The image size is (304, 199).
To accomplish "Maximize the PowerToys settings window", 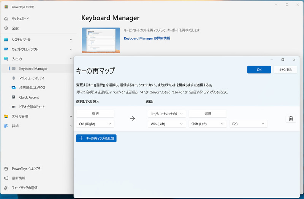I will [287, 5].
